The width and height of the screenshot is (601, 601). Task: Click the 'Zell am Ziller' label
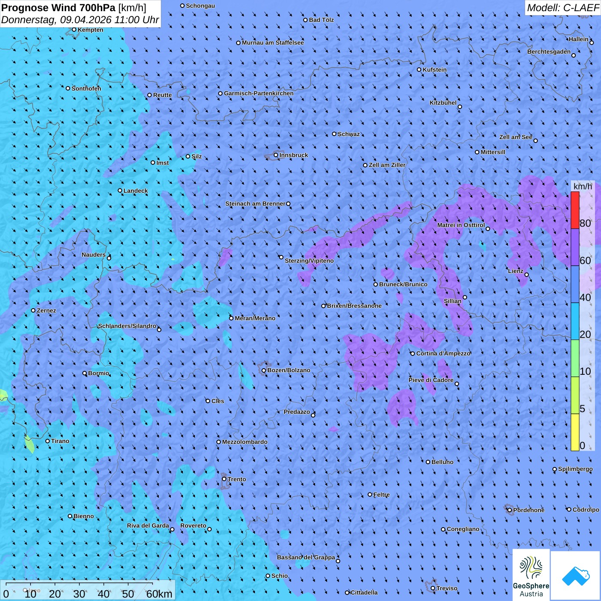click(x=387, y=165)
